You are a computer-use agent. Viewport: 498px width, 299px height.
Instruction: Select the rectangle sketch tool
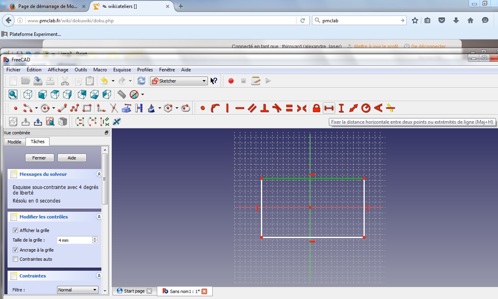(87, 108)
